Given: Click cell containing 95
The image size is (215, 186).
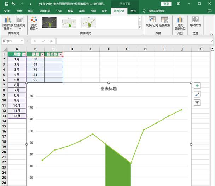Looking at the screenshot, I should coord(35,80).
